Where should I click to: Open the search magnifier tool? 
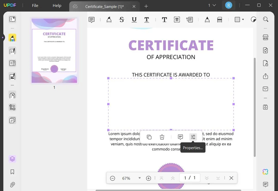(266, 19)
